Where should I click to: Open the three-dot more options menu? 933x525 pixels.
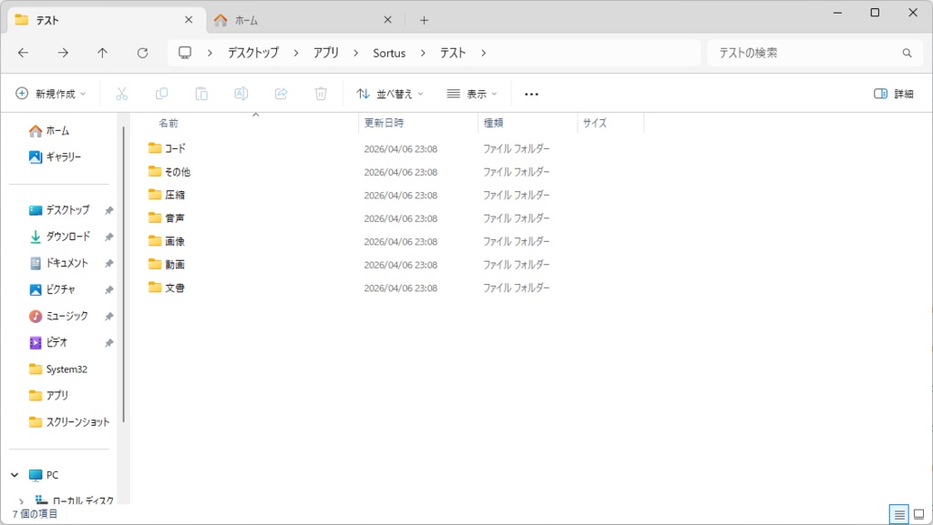tap(531, 94)
